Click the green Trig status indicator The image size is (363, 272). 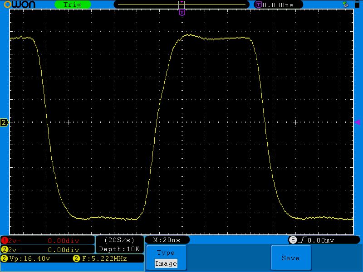point(73,5)
